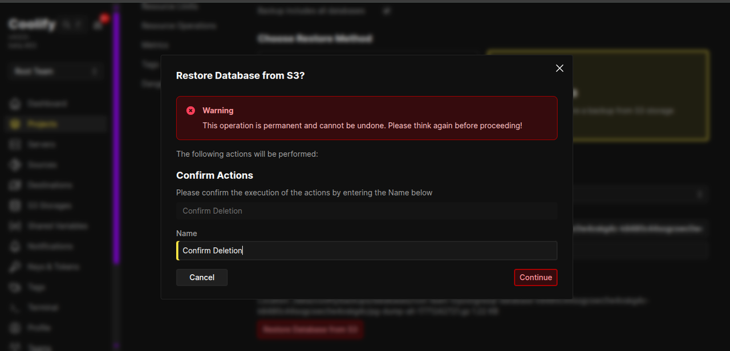This screenshot has width=730, height=351.
Task: Switch to the Resource Operations tab
Action: pyautogui.click(x=179, y=26)
